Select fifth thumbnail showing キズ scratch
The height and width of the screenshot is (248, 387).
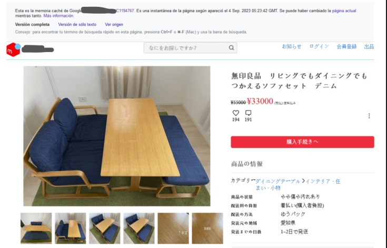(x=173, y=229)
